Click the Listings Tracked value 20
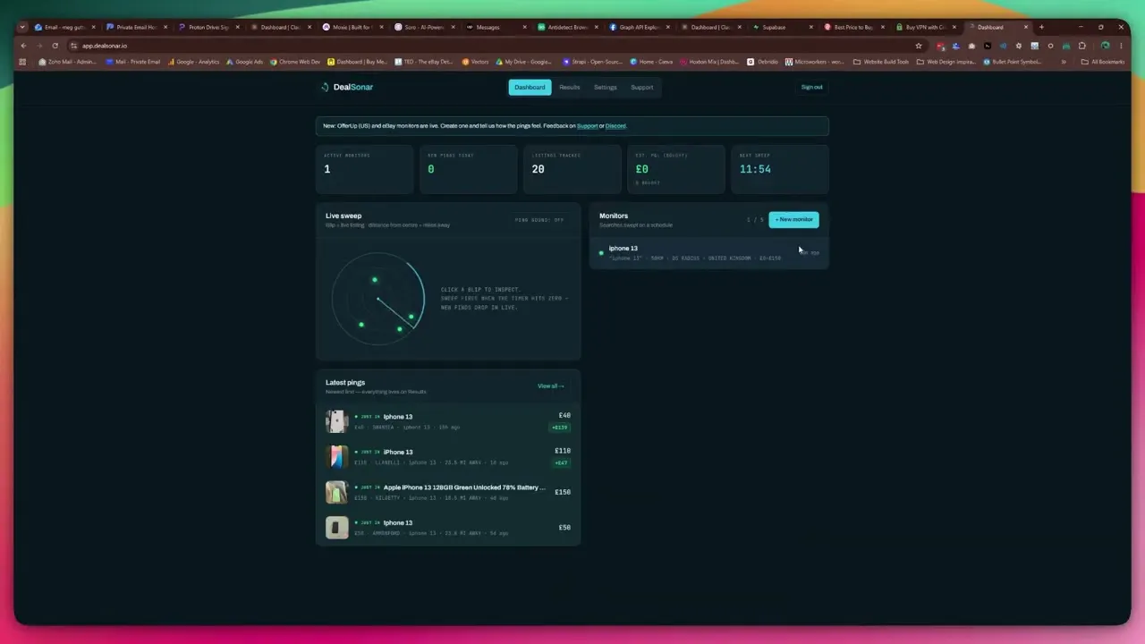1145x644 pixels. [539, 169]
